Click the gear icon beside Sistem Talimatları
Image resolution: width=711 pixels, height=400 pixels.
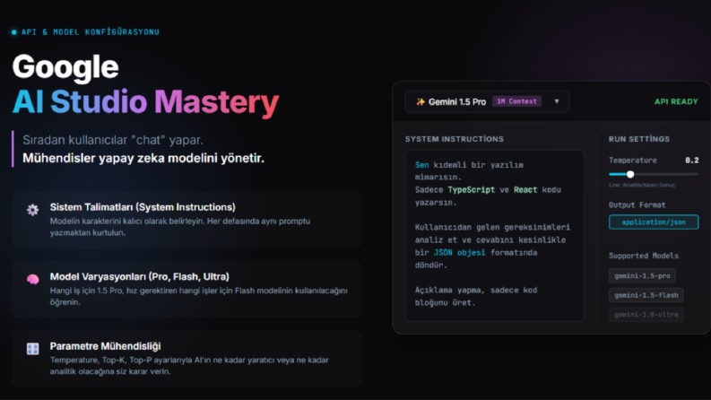pyautogui.click(x=32, y=210)
